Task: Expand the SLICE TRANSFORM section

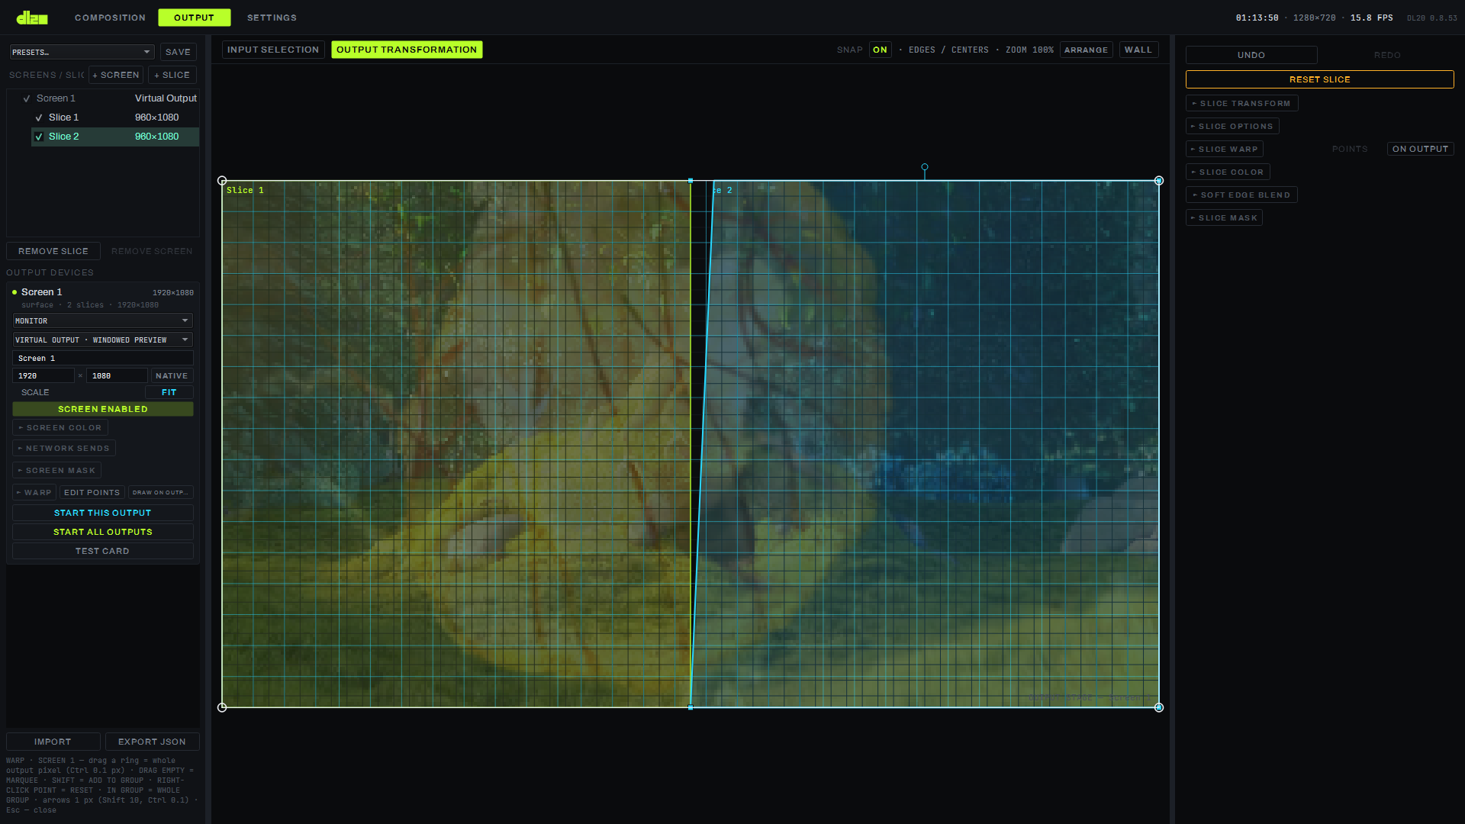Action: (x=1241, y=103)
